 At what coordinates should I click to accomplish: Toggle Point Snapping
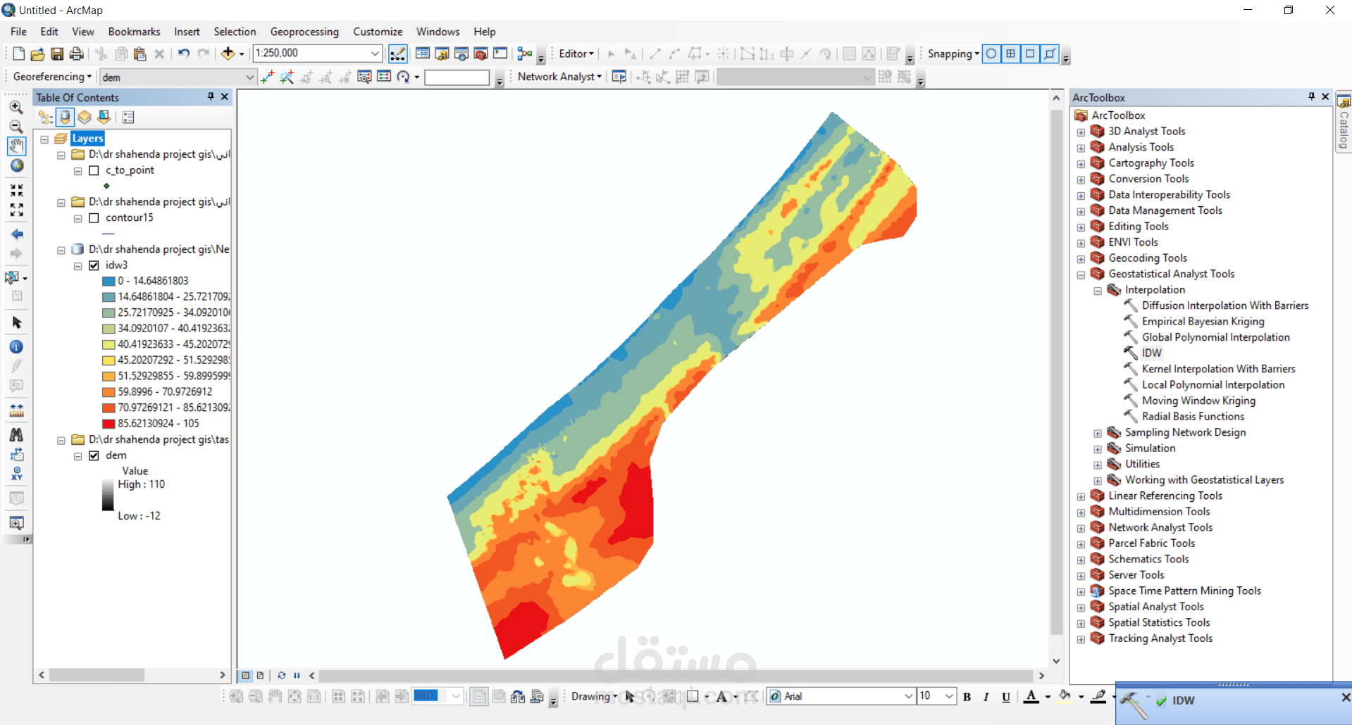pos(991,53)
